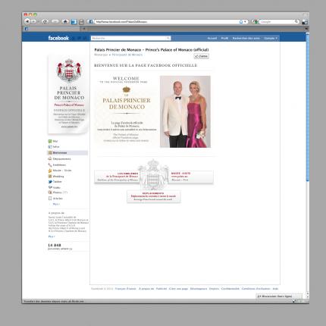Click the Facebook search magnifier icon
This screenshot has width=326, height=326.
[168, 38]
